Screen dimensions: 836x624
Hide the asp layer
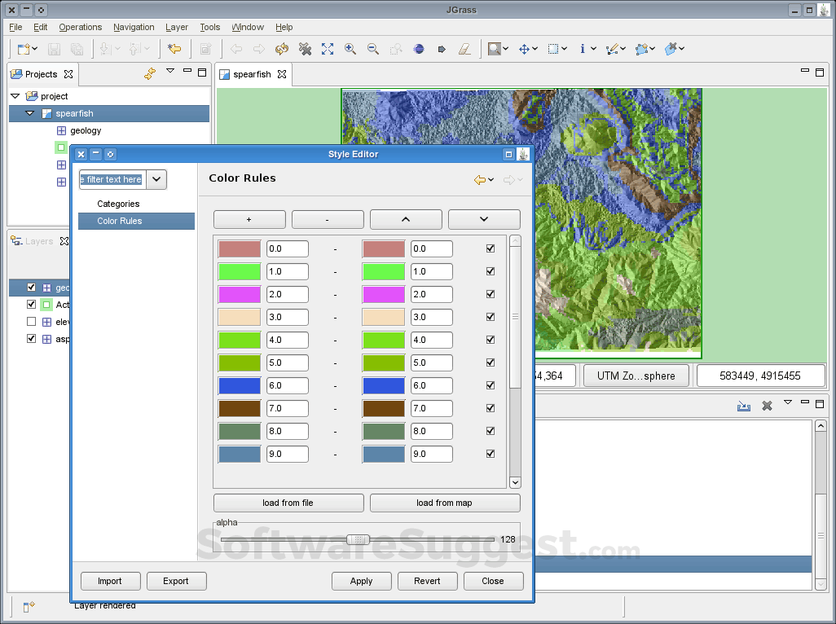[31, 339]
